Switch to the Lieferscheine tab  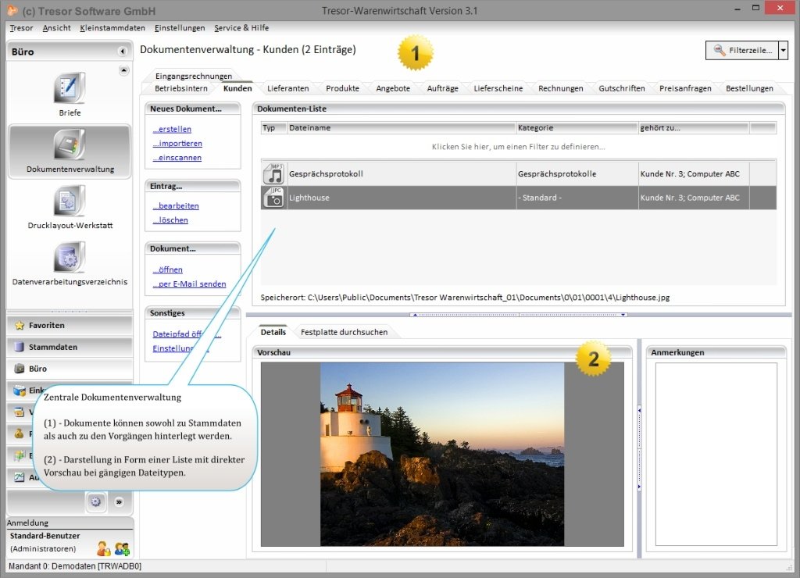point(498,88)
